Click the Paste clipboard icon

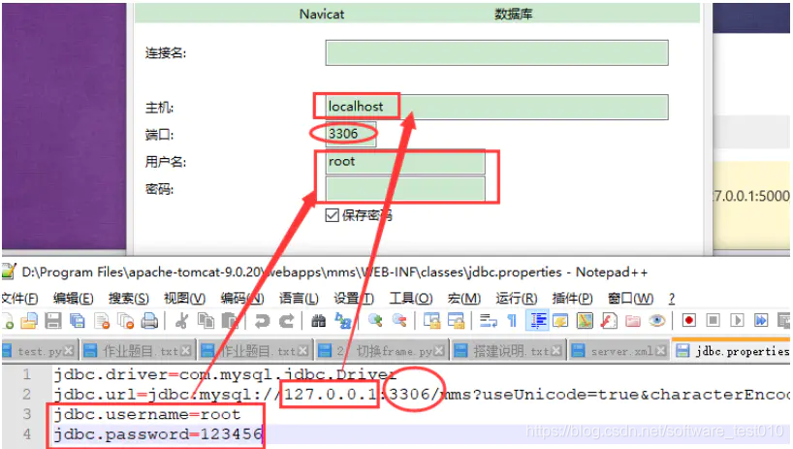coord(230,321)
